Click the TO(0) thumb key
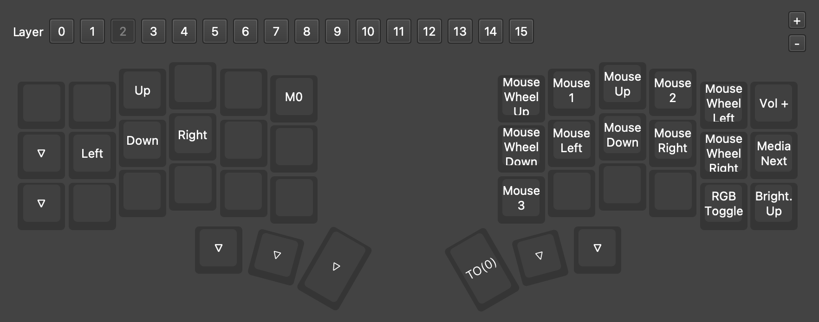The image size is (819, 322). point(481,269)
